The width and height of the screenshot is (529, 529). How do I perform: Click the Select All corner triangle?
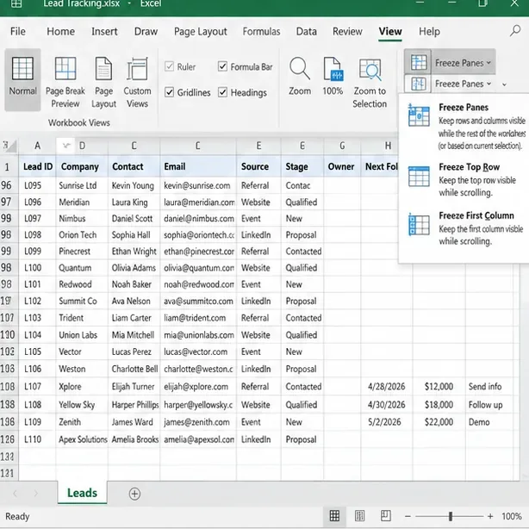pyautogui.click(x=9, y=146)
